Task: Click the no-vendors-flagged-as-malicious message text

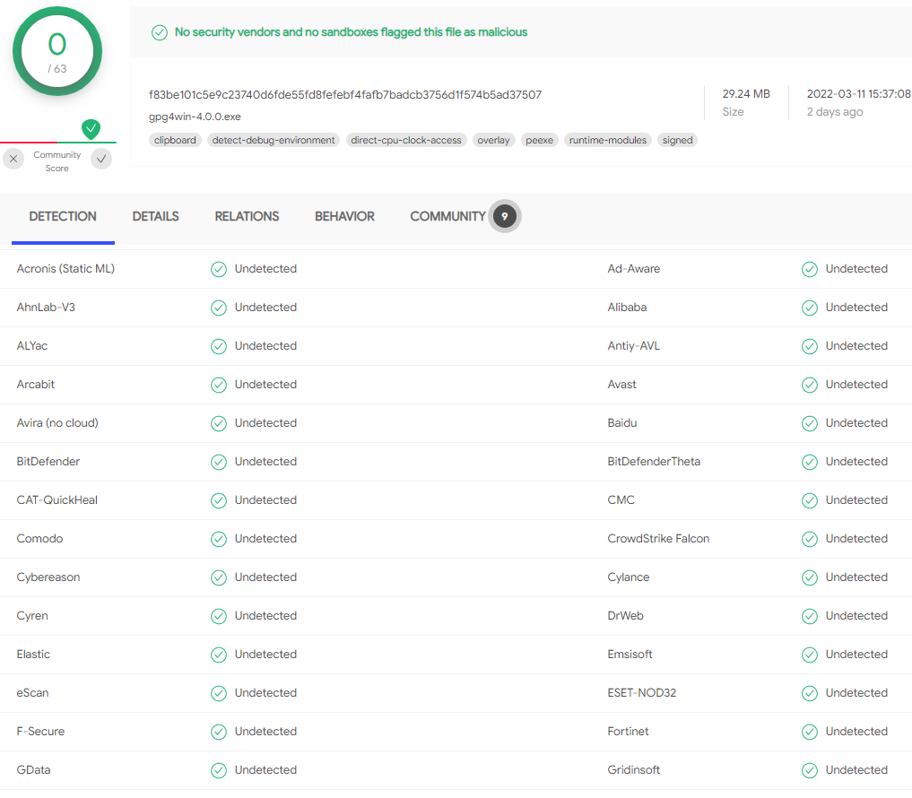Action: click(352, 32)
